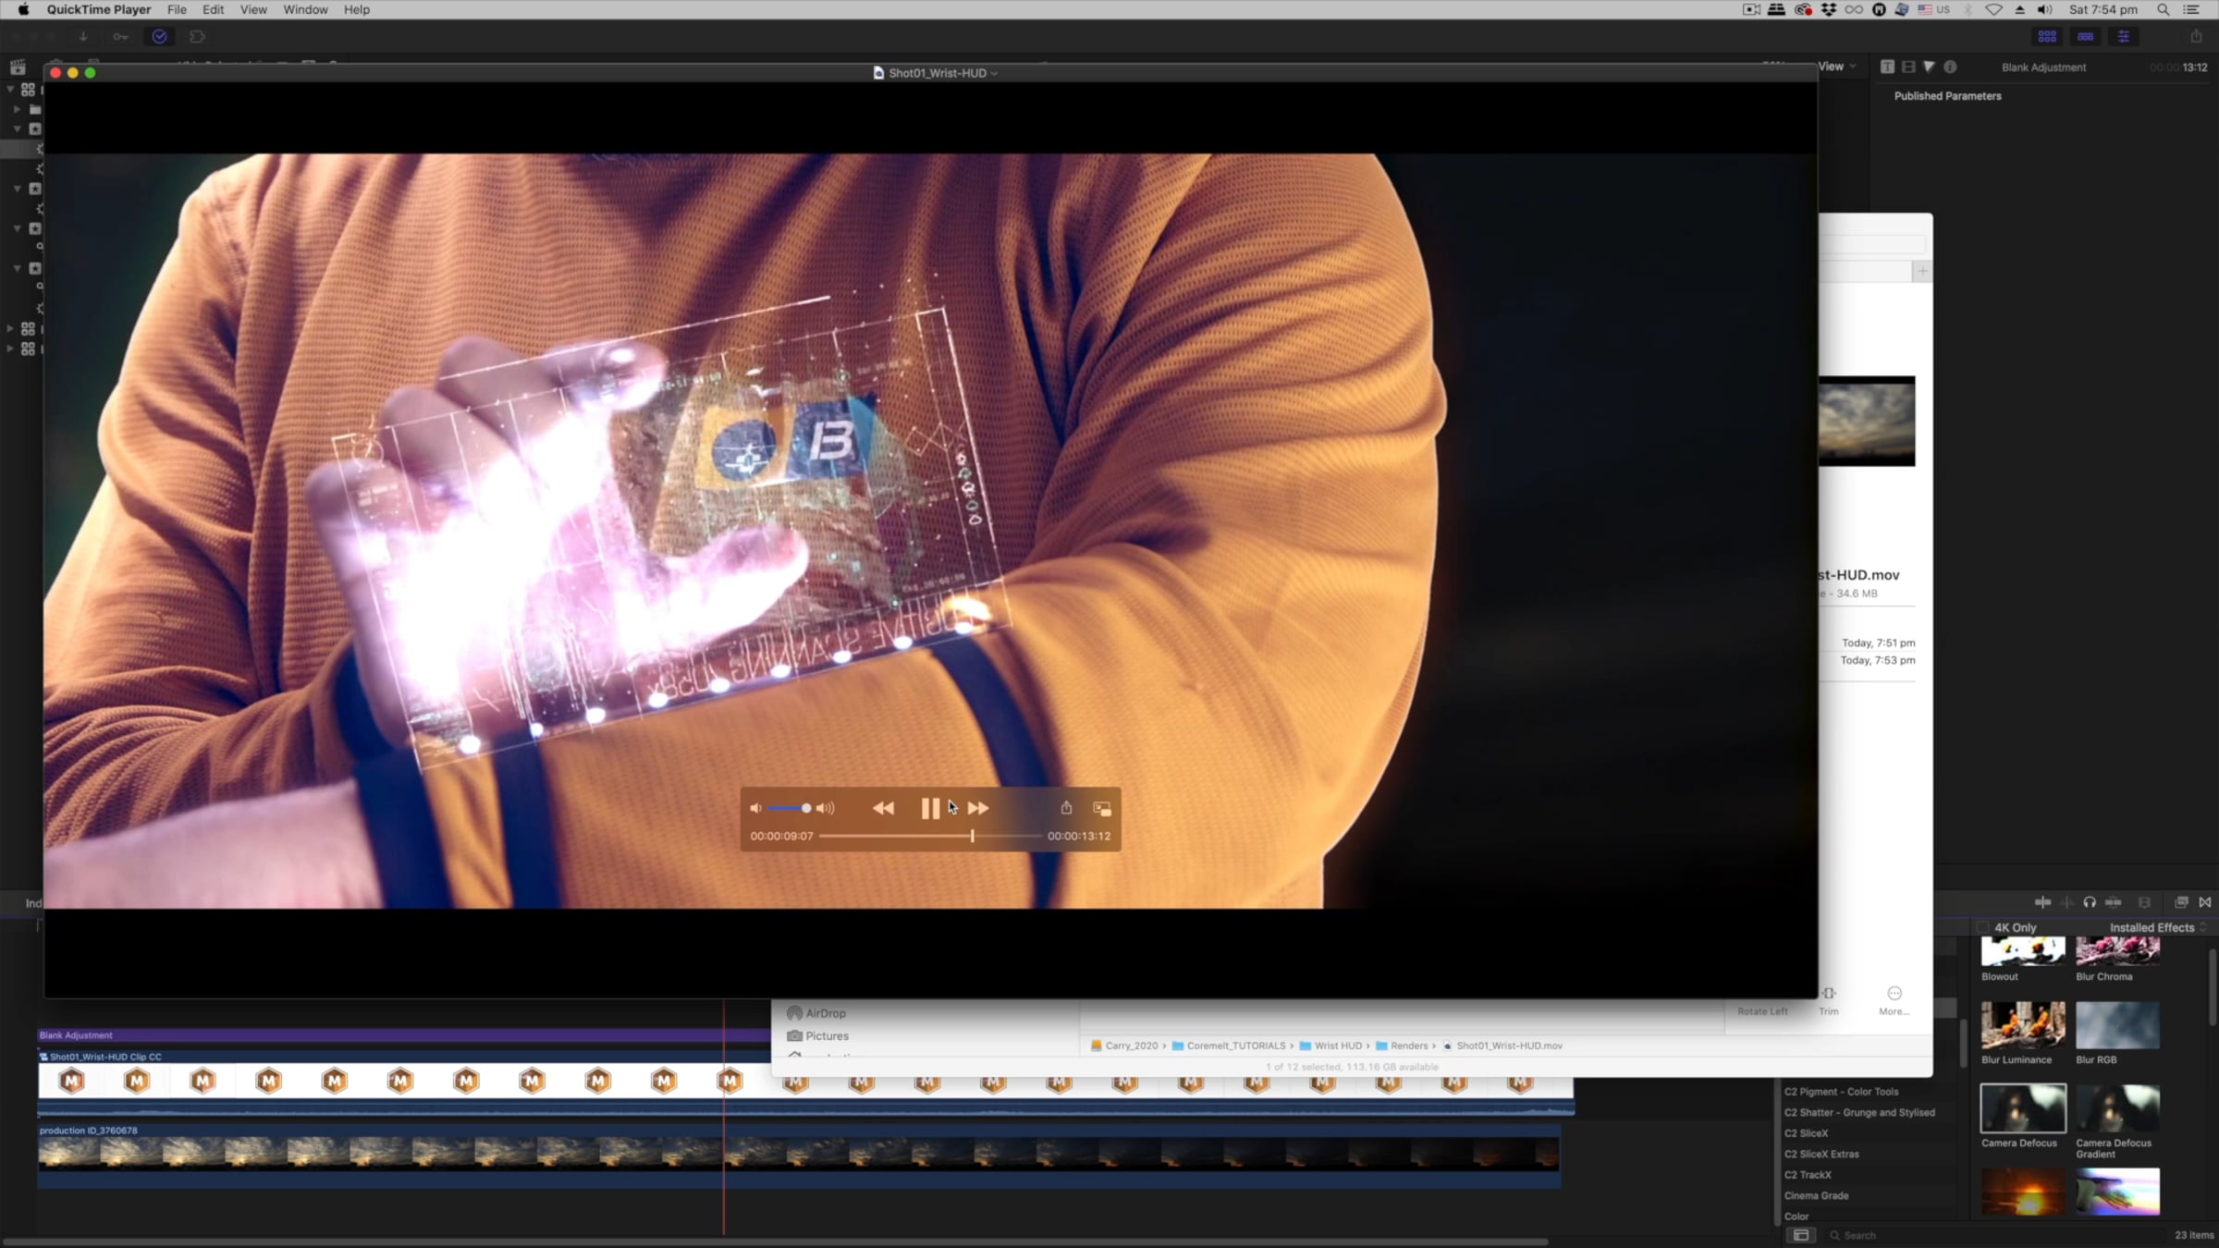Viewport: 2219px width, 1248px height.
Task: Click the Final Cut share export icon
Action: tap(2197, 37)
